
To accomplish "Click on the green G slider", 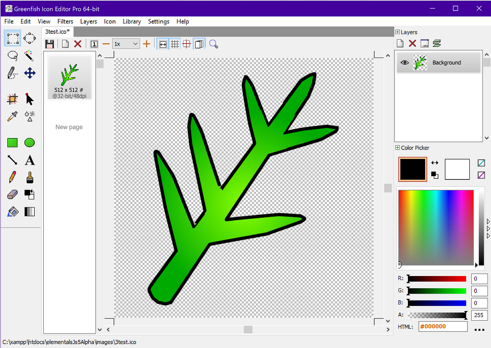I will (x=437, y=291).
